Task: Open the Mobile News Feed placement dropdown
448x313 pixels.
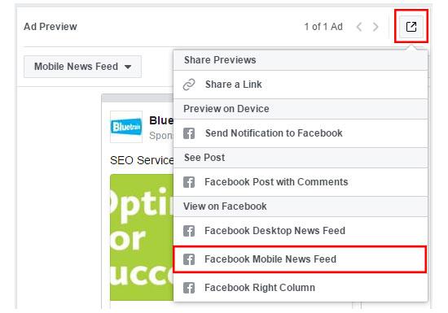Action: point(82,67)
